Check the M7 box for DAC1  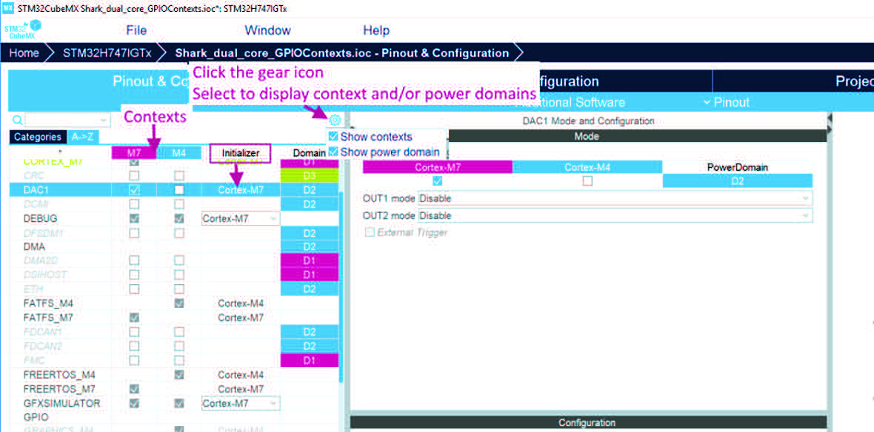134,190
